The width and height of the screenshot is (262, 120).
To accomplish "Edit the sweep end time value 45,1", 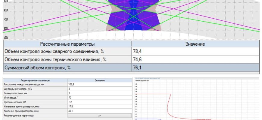I will pyautogui.click(x=100, y=111).
